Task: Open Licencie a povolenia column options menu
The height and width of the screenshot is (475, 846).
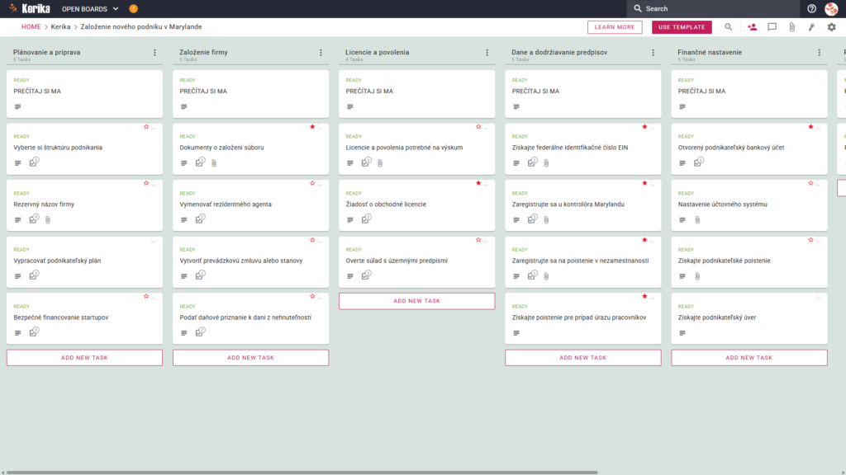Action: 487,53
